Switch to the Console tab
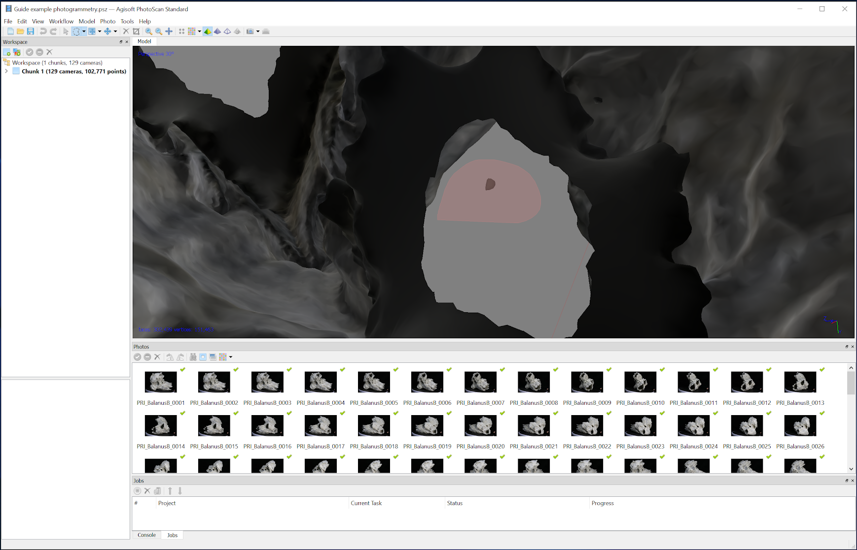Viewport: 857px width, 550px height. pyautogui.click(x=146, y=535)
